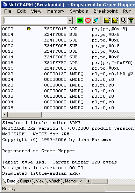Click the blue pushpin toolbar icon
This screenshot has width=135, height=193.
pos(96,20)
